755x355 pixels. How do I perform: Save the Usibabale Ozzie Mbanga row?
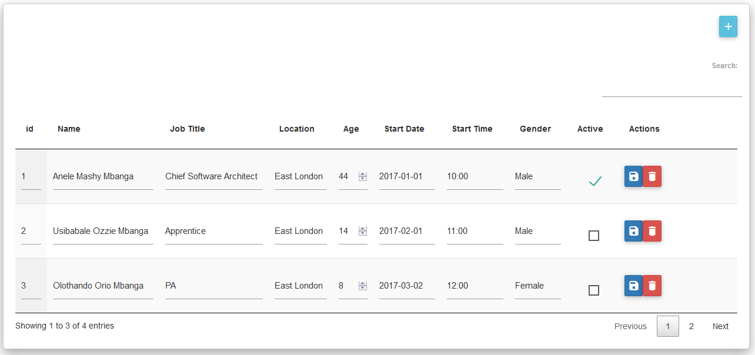633,231
